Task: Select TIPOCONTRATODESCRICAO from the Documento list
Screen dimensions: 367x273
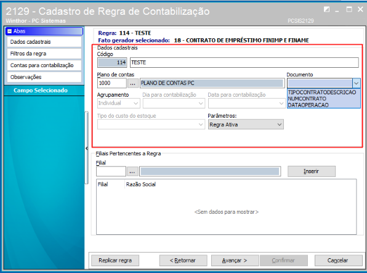Action: point(324,92)
